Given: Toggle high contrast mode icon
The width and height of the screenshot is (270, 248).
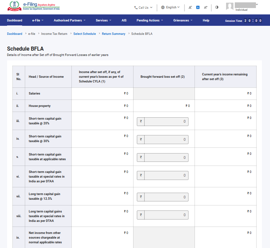Looking at the screenshot, I should [x=217, y=7].
